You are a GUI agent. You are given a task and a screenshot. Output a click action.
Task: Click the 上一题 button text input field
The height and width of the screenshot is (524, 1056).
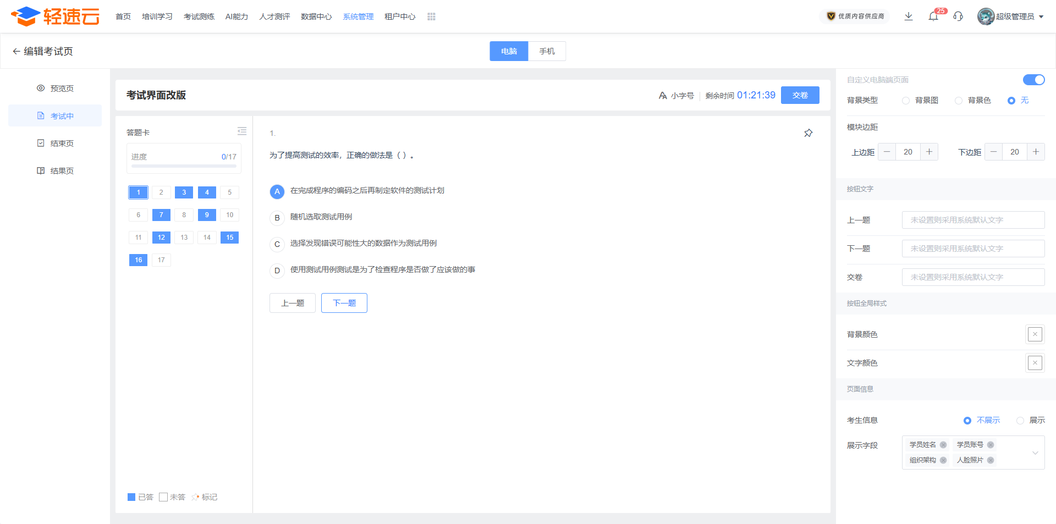click(x=973, y=220)
